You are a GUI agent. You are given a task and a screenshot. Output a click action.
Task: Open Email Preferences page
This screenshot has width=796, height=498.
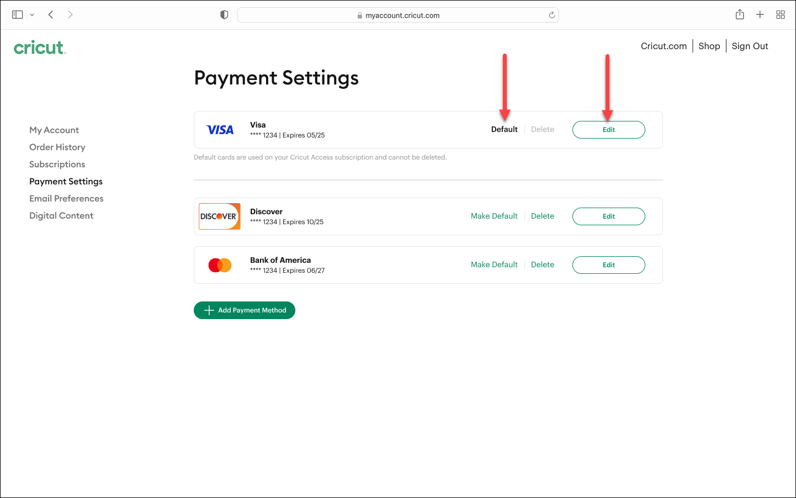[x=66, y=199]
